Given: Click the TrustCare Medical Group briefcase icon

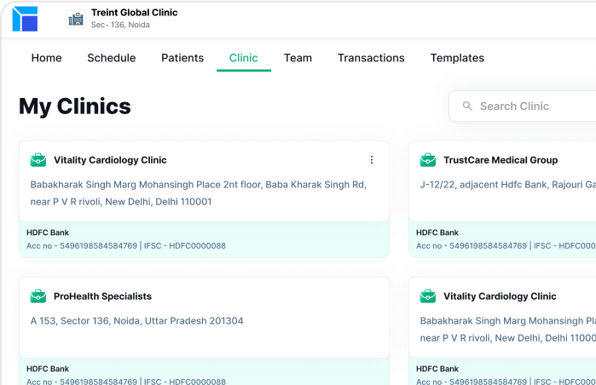Looking at the screenshot, I should click(x=428, y=160).
